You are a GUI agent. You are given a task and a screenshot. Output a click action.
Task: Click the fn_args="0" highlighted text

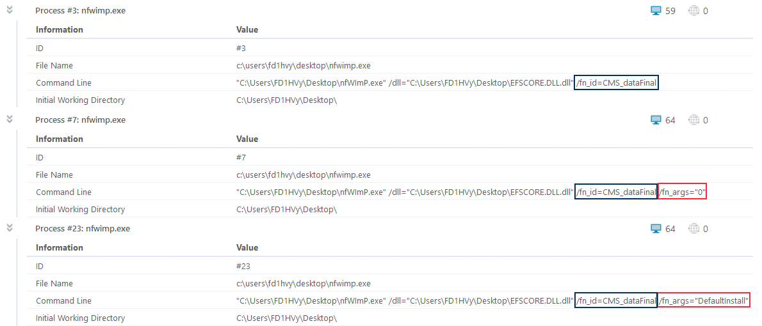click(x=682, y=192)
